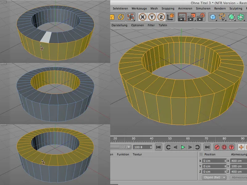Toggle automatic keyframing with the red circle icon

pyautogui.click(x=224, y=147)
